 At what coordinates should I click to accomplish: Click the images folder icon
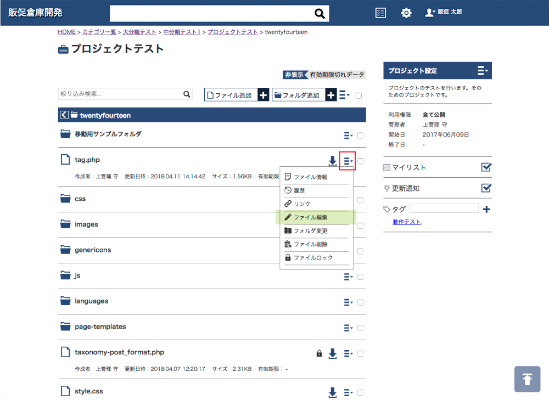[x=65, y=224]
